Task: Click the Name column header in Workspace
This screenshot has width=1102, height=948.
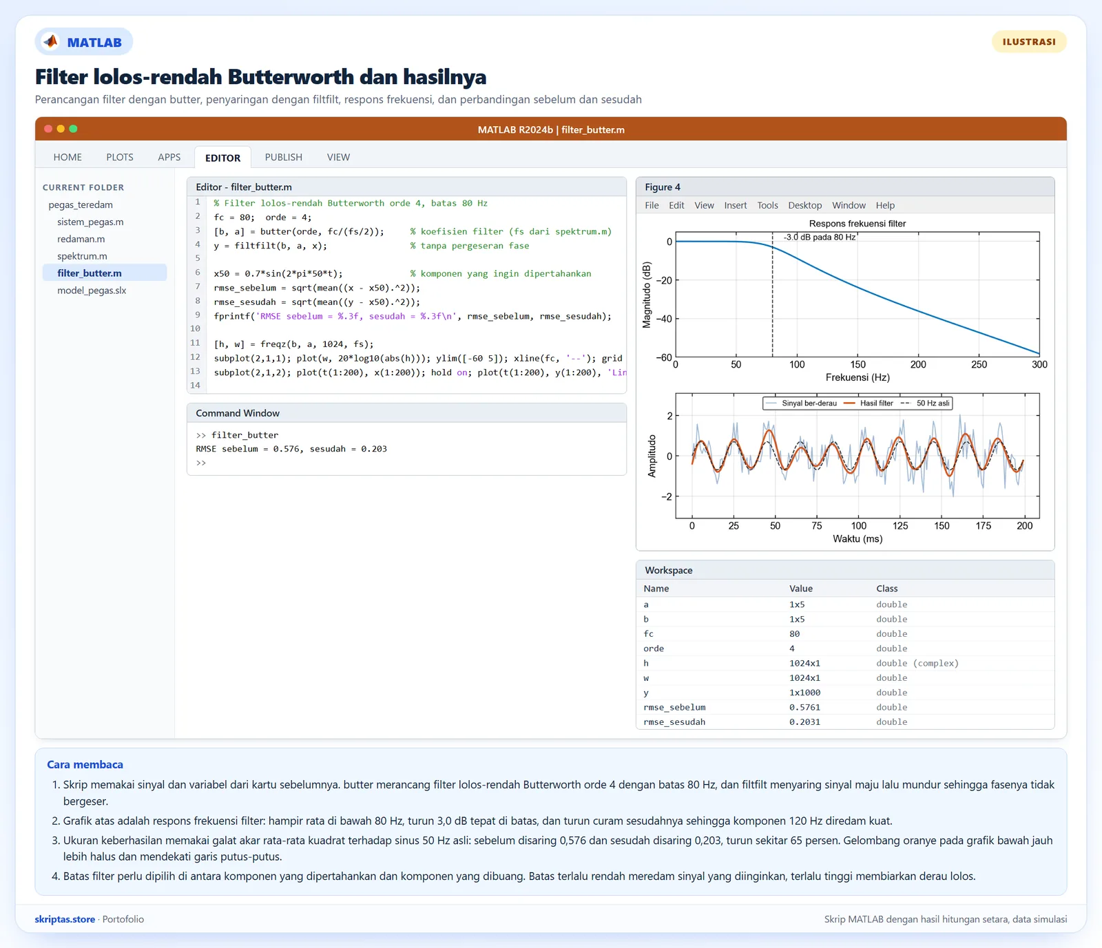Action: click(656, 589)
